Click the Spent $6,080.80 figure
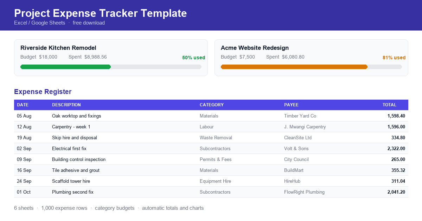Screen dimensions: 422x221 285,57
